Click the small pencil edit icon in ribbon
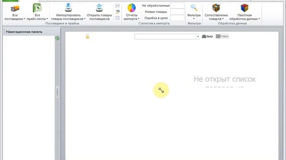Image resolution: width=286 pixels, height=160 pixels. [x=118, y=12]
